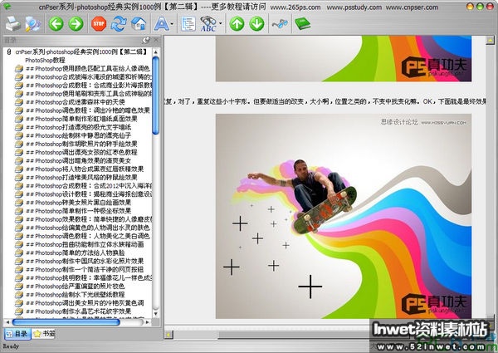Open topic 合成迷雾森林中的天使

[x=76, y=102]
